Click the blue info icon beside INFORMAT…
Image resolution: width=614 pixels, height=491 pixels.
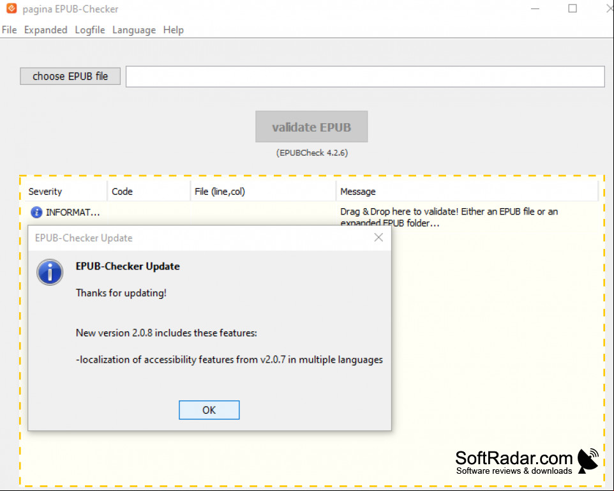pos(36,213)
